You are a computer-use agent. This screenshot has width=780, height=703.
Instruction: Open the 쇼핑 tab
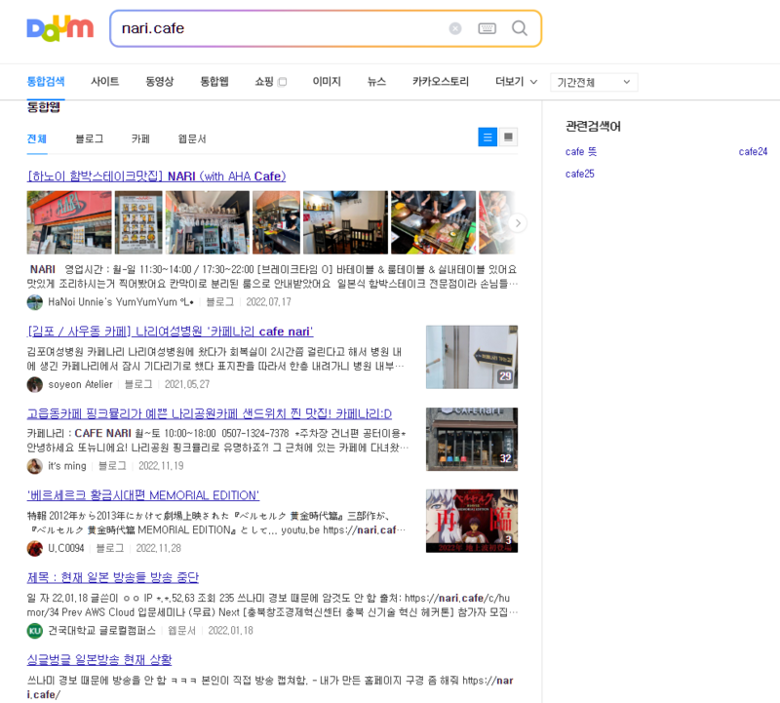tap(271, 82)
